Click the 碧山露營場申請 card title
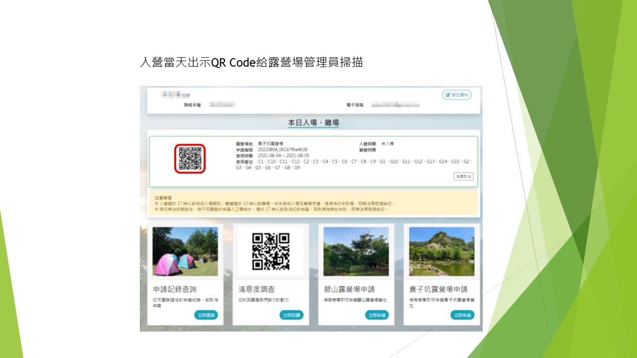The image size is (637, 358). coord(349,289)
